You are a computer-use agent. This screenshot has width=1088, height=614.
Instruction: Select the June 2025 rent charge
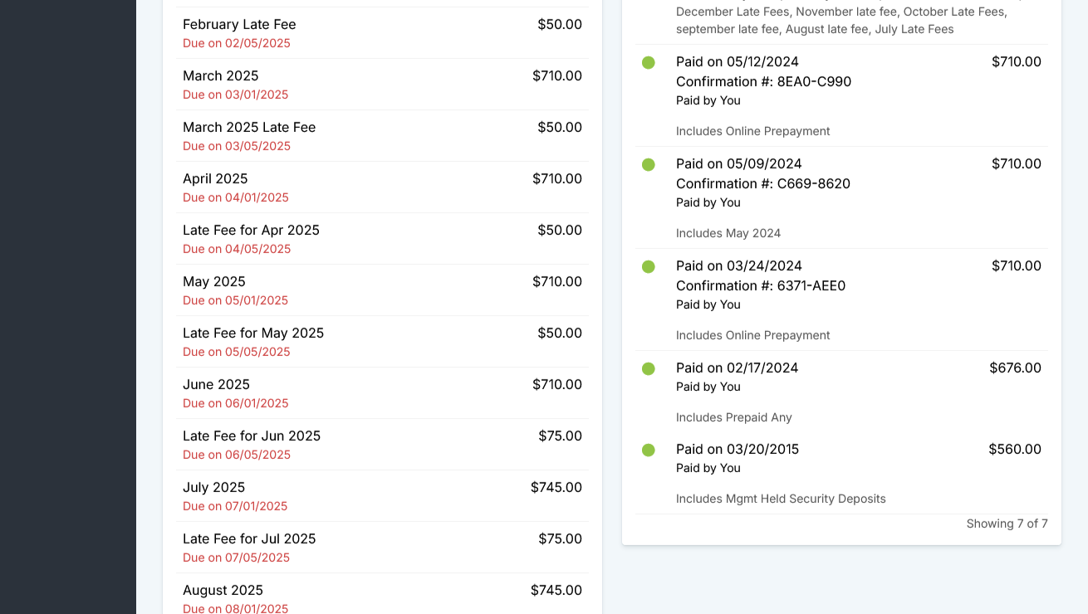382,393
